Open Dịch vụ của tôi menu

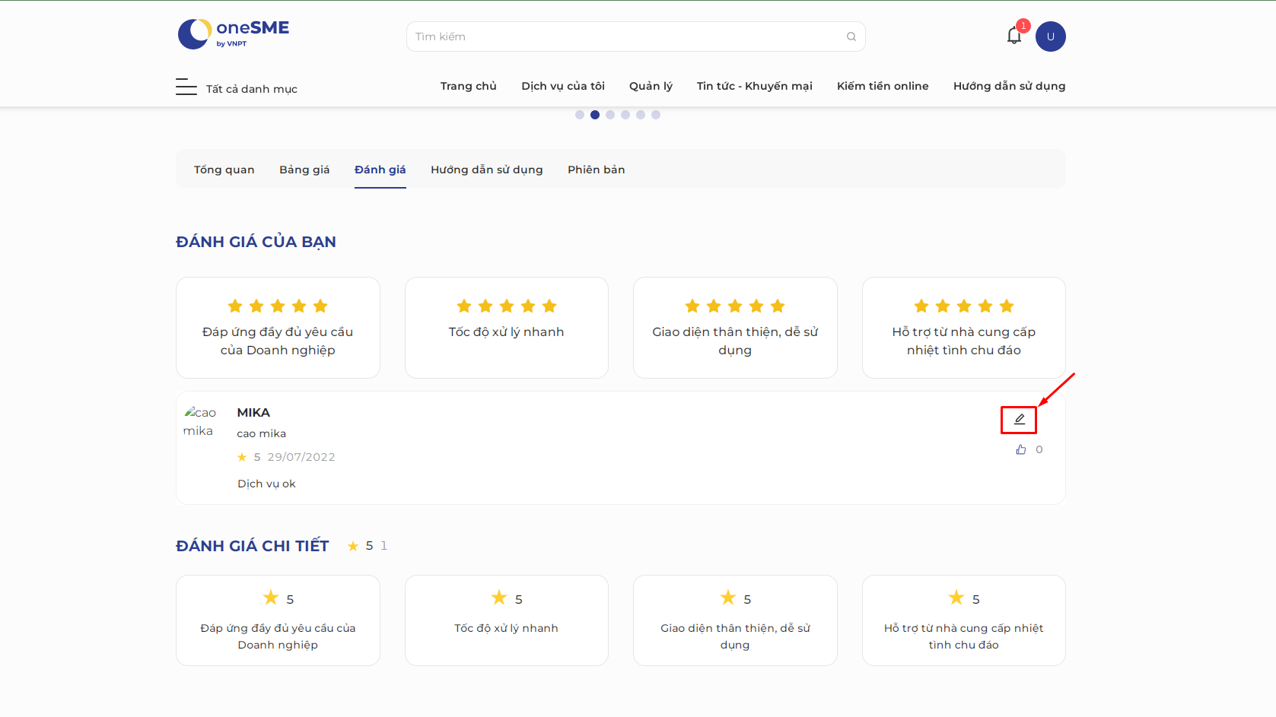563,86
